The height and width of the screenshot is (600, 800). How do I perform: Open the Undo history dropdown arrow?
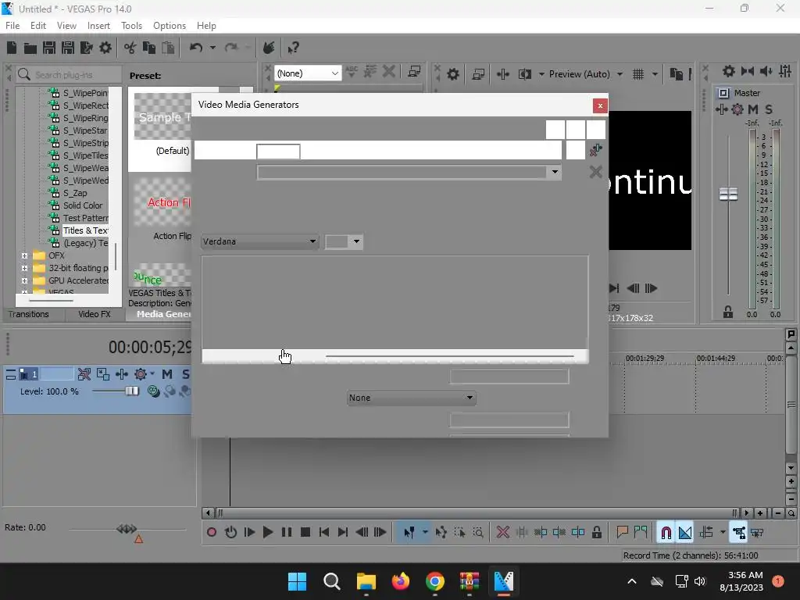212,48
